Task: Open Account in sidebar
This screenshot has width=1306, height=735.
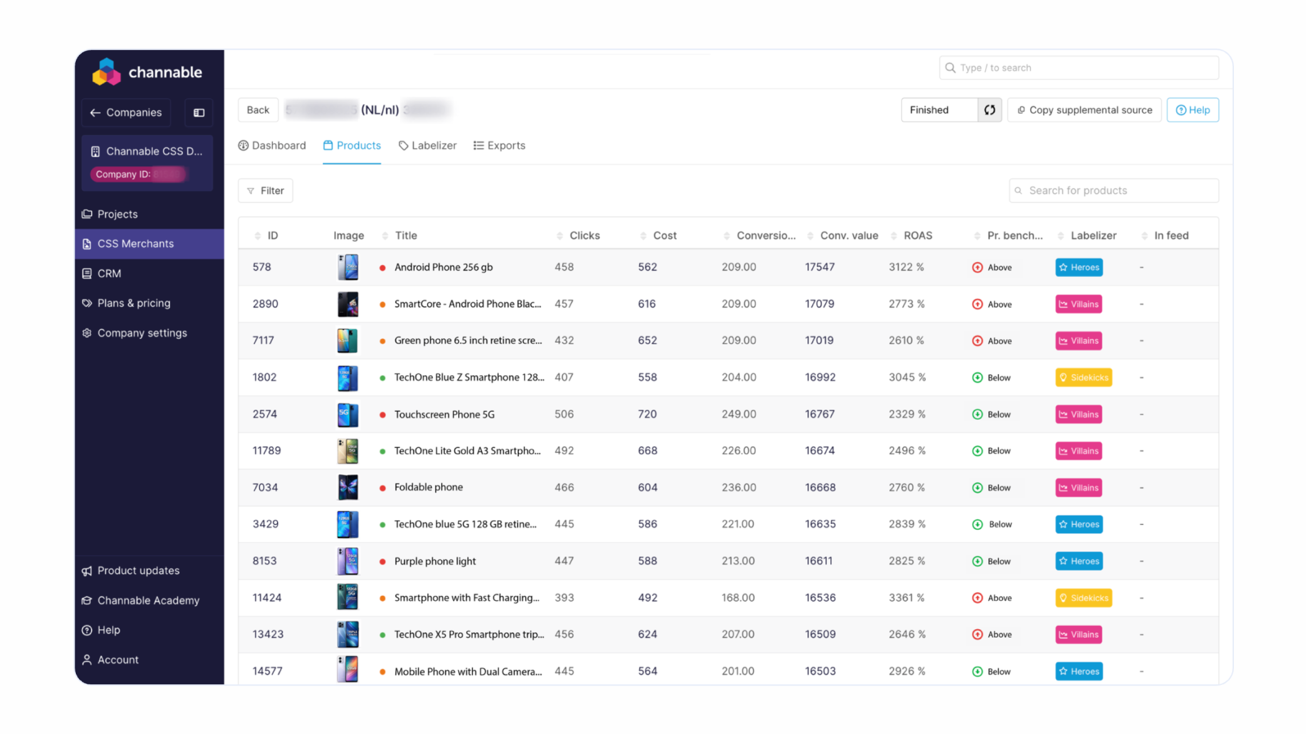Action: [x=149, y=660]
